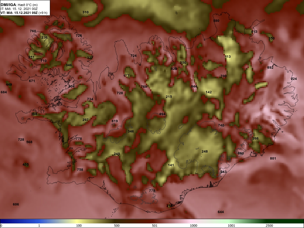304x228 pixels.
Task: Select the map value label 700
Action: (x=223, y=76)
